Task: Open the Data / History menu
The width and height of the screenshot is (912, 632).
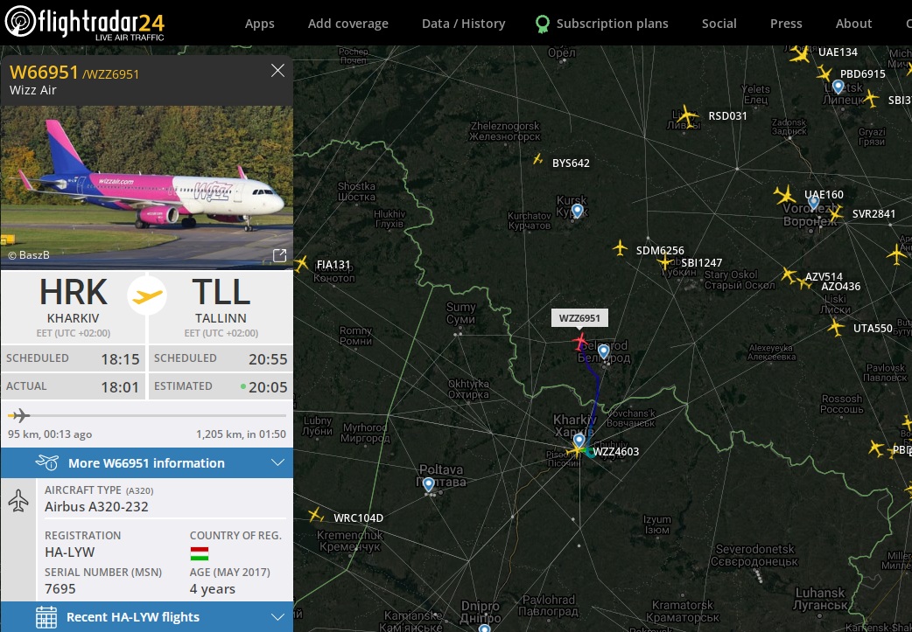Action: point(463,24)
